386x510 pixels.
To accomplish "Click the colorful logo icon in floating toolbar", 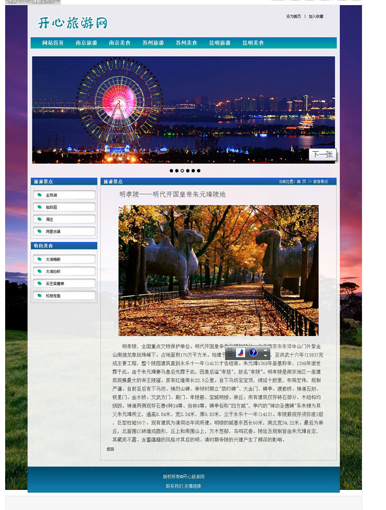I will [x=241, y=353].
